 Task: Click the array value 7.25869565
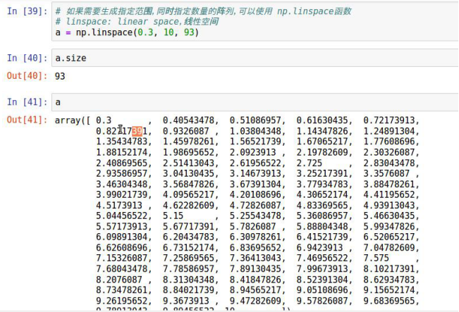188,258
